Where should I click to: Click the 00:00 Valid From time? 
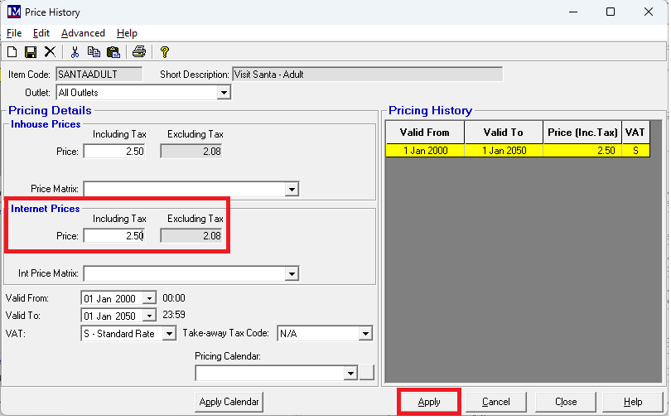[174, 298]
